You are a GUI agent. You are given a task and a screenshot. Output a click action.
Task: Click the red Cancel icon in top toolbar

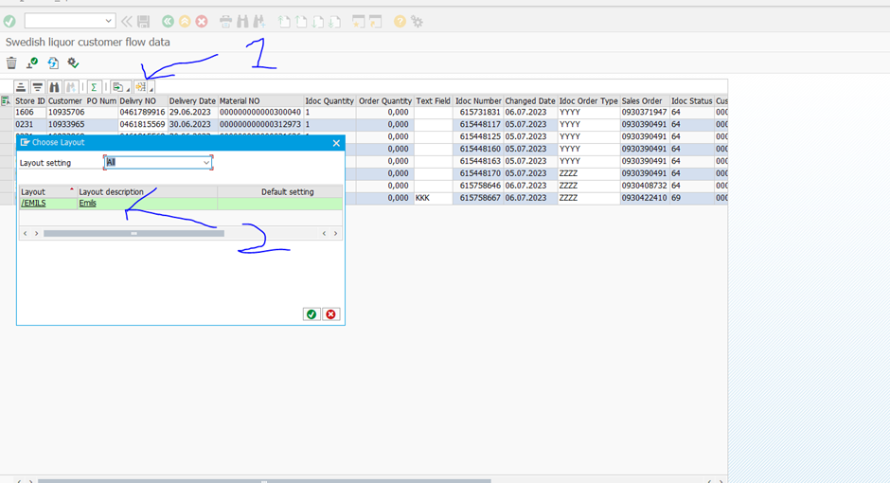201,21
